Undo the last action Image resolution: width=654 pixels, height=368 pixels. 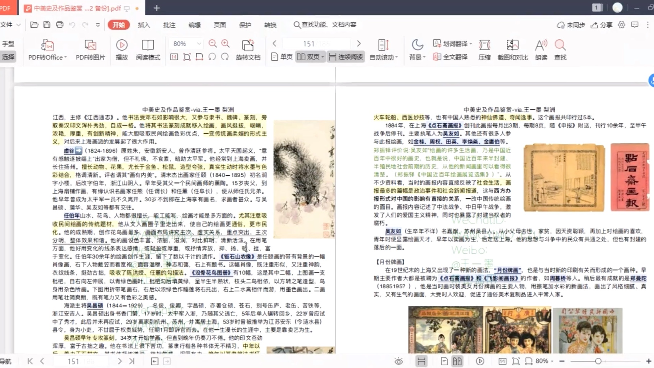[72, 25]
